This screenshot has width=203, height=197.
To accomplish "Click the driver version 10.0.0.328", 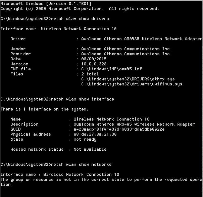I will point(94,64).
